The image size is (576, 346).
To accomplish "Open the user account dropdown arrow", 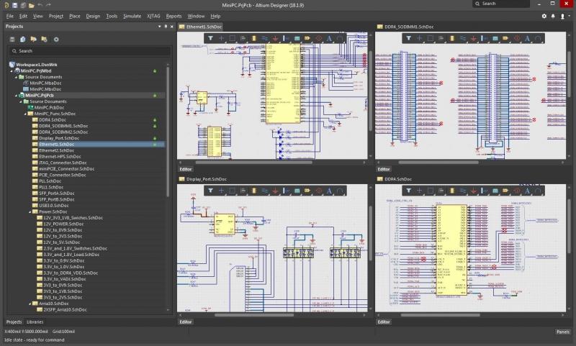I will point(570,16).
